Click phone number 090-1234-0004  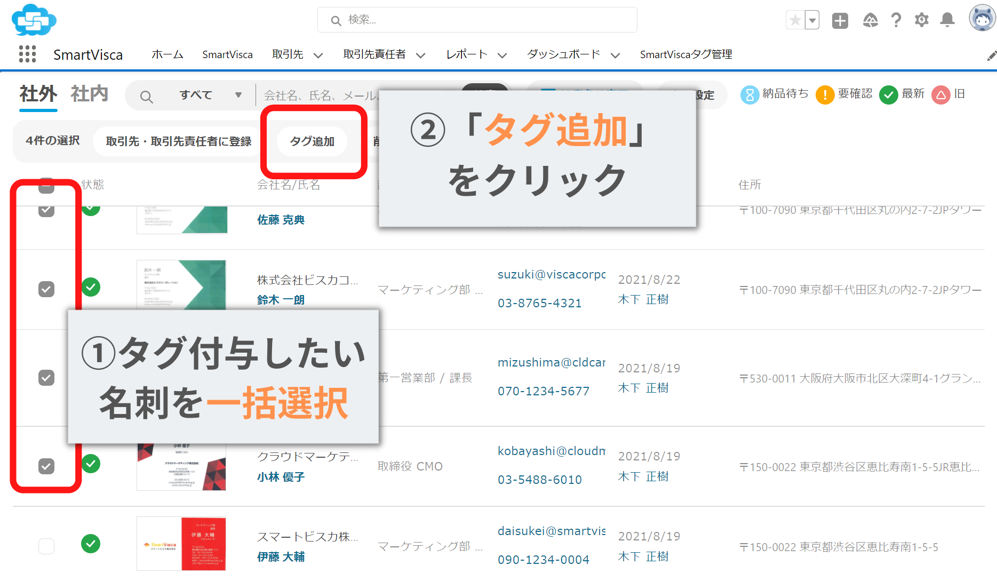click(x=544, y=560)
